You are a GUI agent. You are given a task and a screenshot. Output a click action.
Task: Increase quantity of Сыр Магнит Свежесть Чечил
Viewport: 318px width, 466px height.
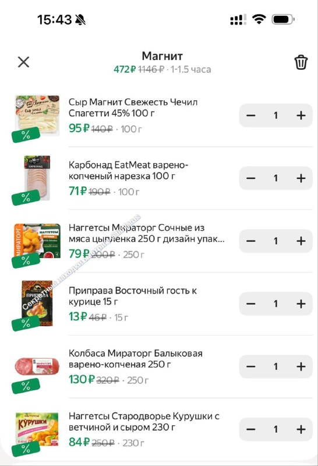point(301,115)
